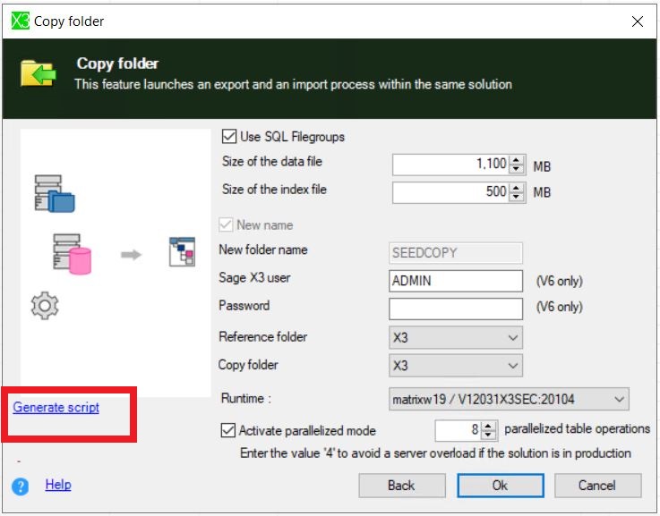Click the Cancel button
660x516 pixels.
coord(597,486)
